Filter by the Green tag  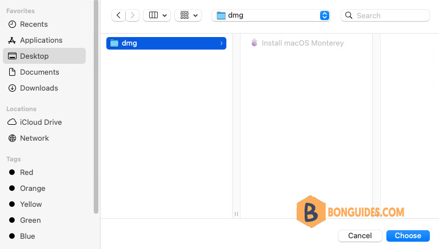point(44,221)
